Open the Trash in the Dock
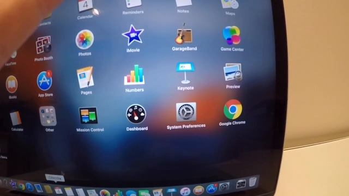The width and height of the screenshot is (349, 196). (x=252, y=182)
